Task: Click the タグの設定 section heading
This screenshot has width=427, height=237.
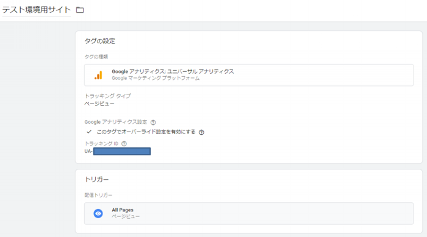Action: (x=99, y=41)
